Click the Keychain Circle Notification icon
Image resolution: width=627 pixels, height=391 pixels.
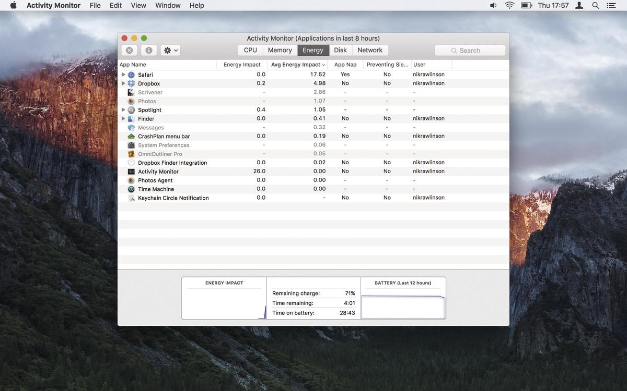[x=131, y=198]
